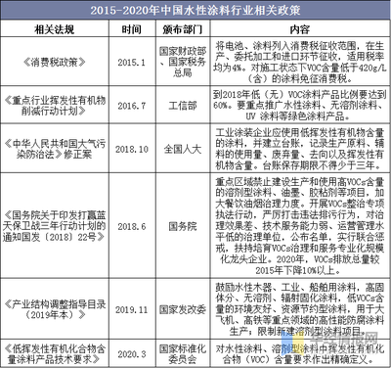This screenshot has width=391, height=368.
Task: Click the date cell 2018.10
Action: (132, 149)
